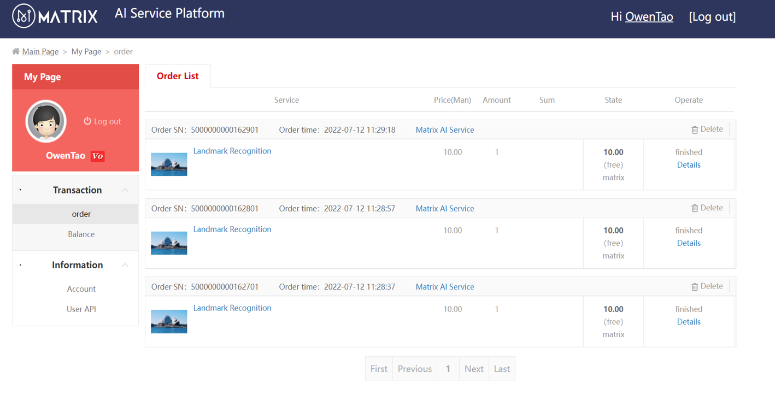This screenshot has height=406, width=775.
Task: Go to Account in the sidebar
Action: click(81, 289)
